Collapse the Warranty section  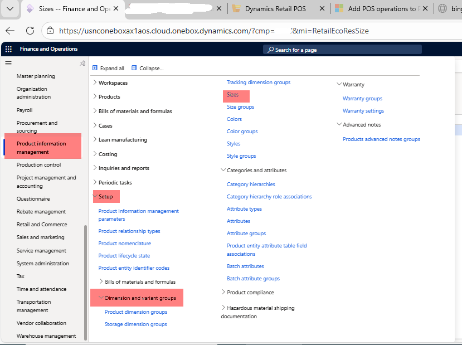pos(339,85)
